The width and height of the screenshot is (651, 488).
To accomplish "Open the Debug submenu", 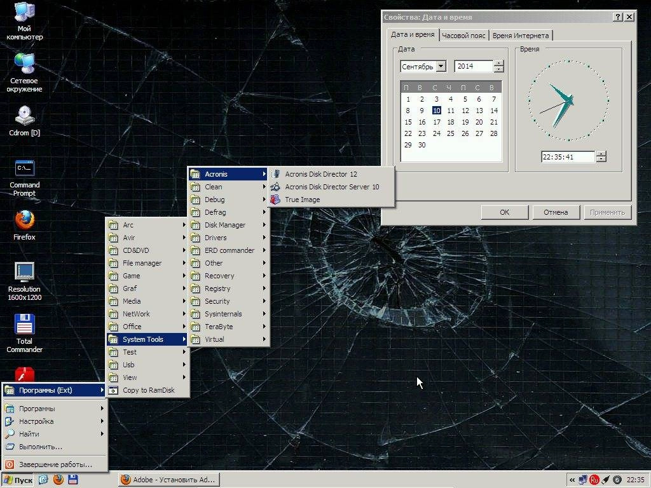I will pyautogui.click(x=228, y=200).
